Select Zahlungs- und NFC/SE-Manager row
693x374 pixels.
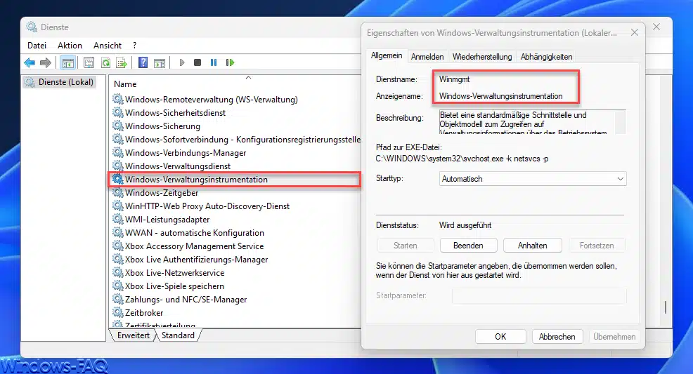pos(186,300)
